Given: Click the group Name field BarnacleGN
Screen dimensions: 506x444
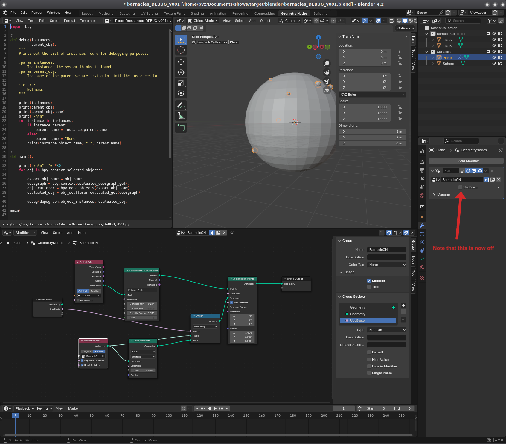Looking at the screenshot, I should tap(387, 250).
